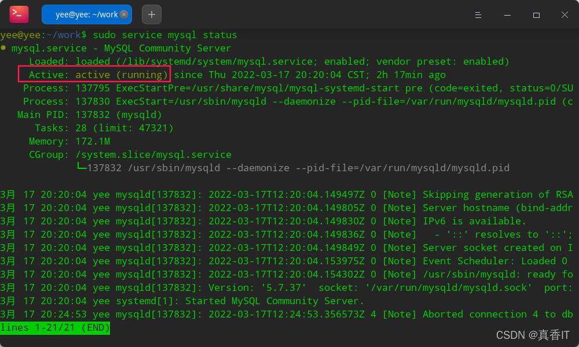Click 'mysql.service - MySQL Community Server' line
The width and height of the screenshot is (579, 347).
[x=121, y=49]
